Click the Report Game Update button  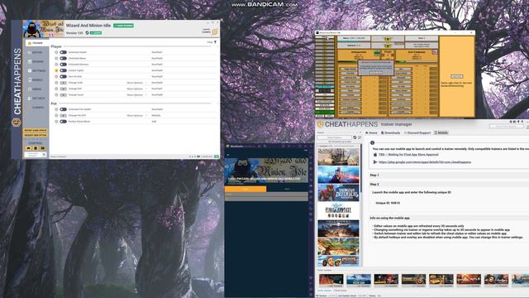35,131
